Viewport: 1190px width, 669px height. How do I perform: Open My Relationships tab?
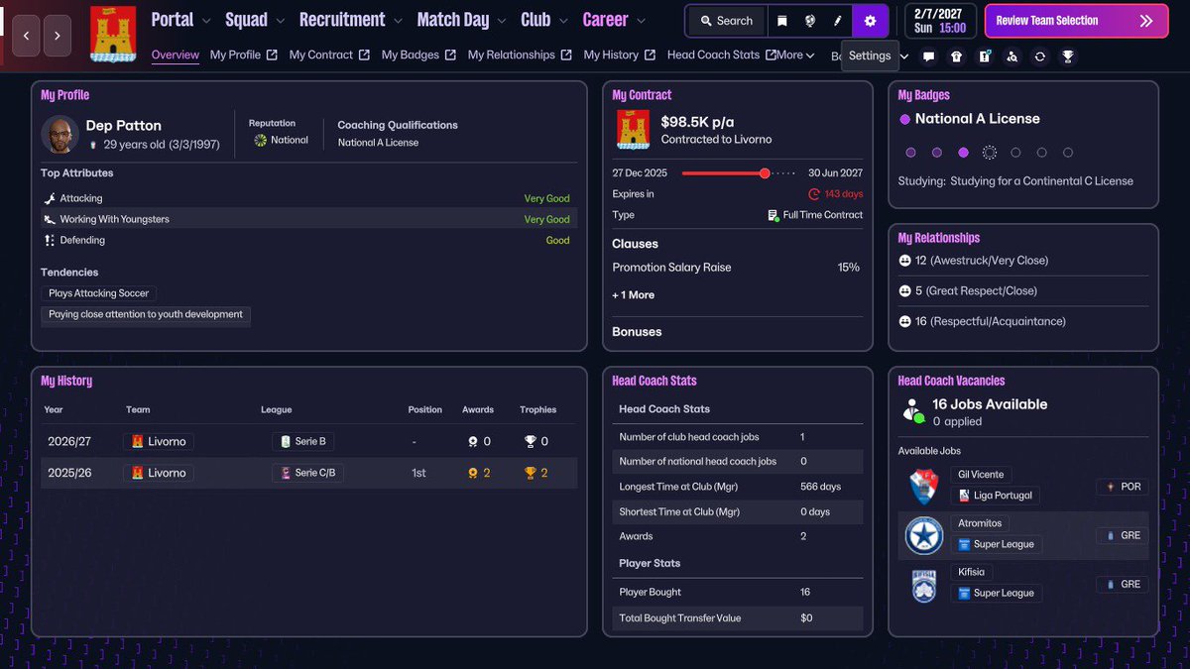[x=520, y=56]
